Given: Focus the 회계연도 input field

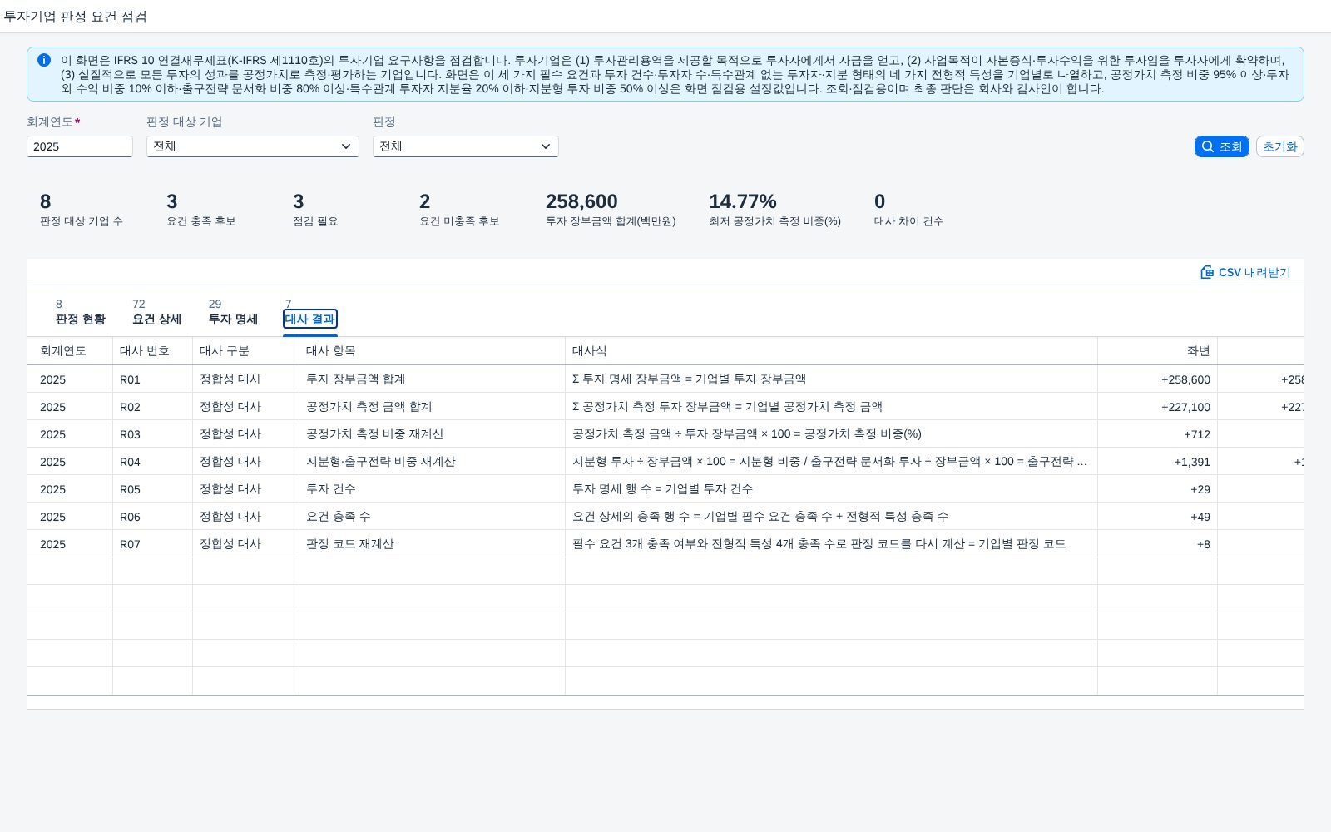Looking at the screenshot, I should [80, 146].
